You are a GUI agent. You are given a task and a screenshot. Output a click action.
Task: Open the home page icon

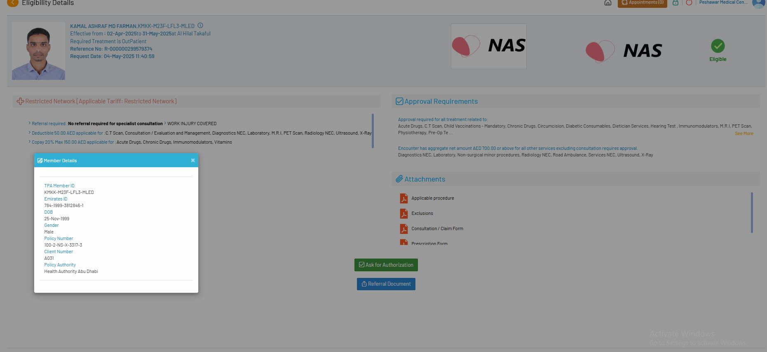tap(608, 3)
